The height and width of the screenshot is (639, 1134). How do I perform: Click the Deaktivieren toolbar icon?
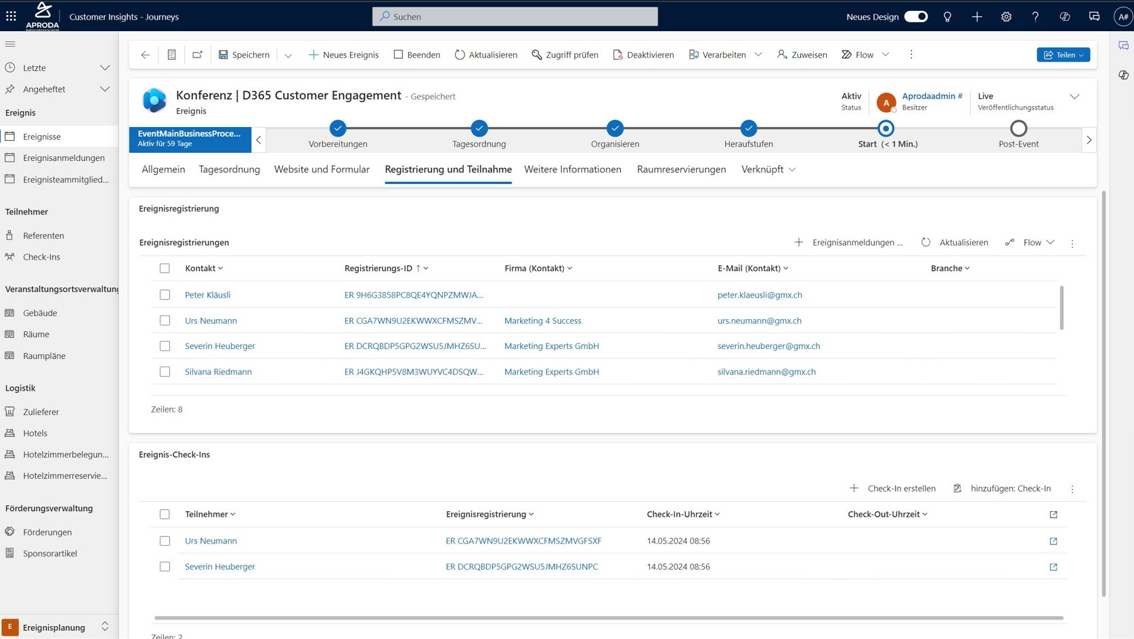(642, 55)
